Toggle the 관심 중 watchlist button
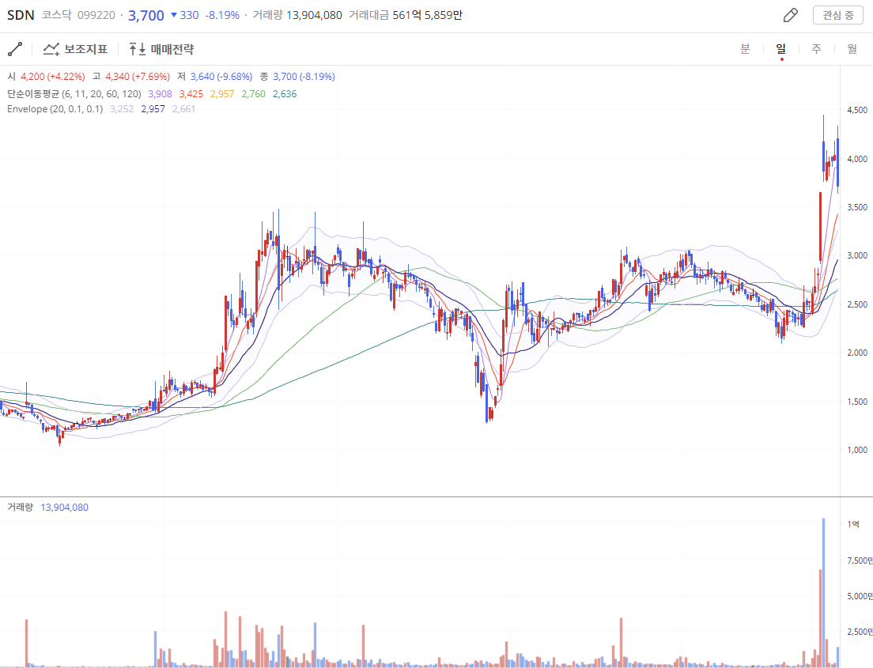873x668 pixels. pyautogui.click(x=837, y=15)
